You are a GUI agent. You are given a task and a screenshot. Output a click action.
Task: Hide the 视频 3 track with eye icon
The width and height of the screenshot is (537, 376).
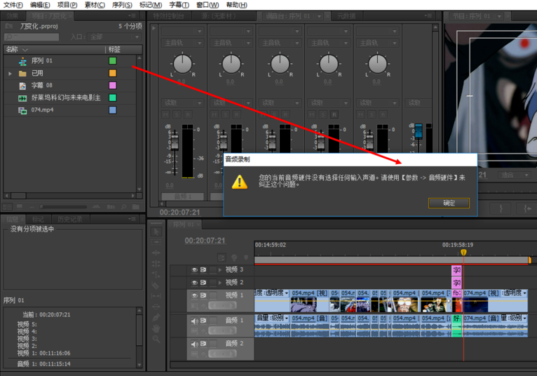click(195, 270)
